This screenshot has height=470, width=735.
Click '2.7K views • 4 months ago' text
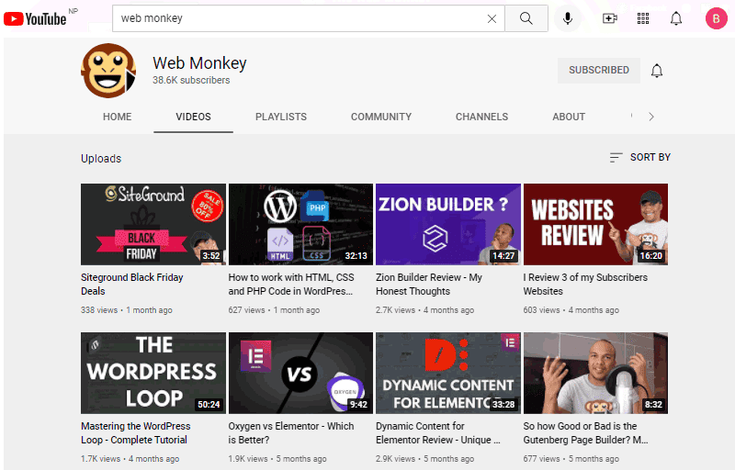[x=424, y=310]
